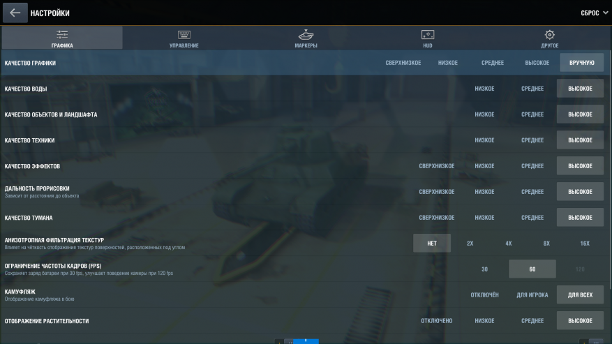The width and height of the screenshot is (612, 344).
Task: Set Качество воды to Низкое
Action: [x=484, y=89]
